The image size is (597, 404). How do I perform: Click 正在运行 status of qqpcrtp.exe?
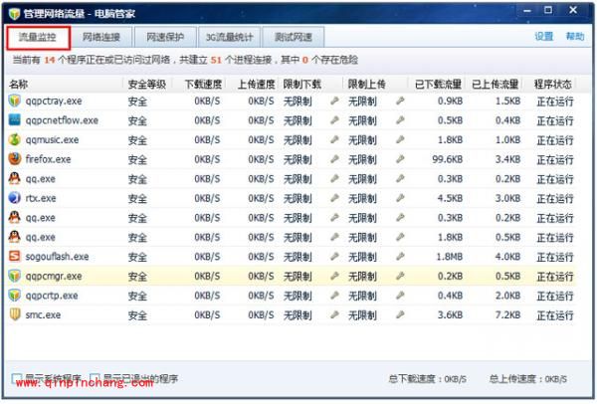click(x=555, y=296)
